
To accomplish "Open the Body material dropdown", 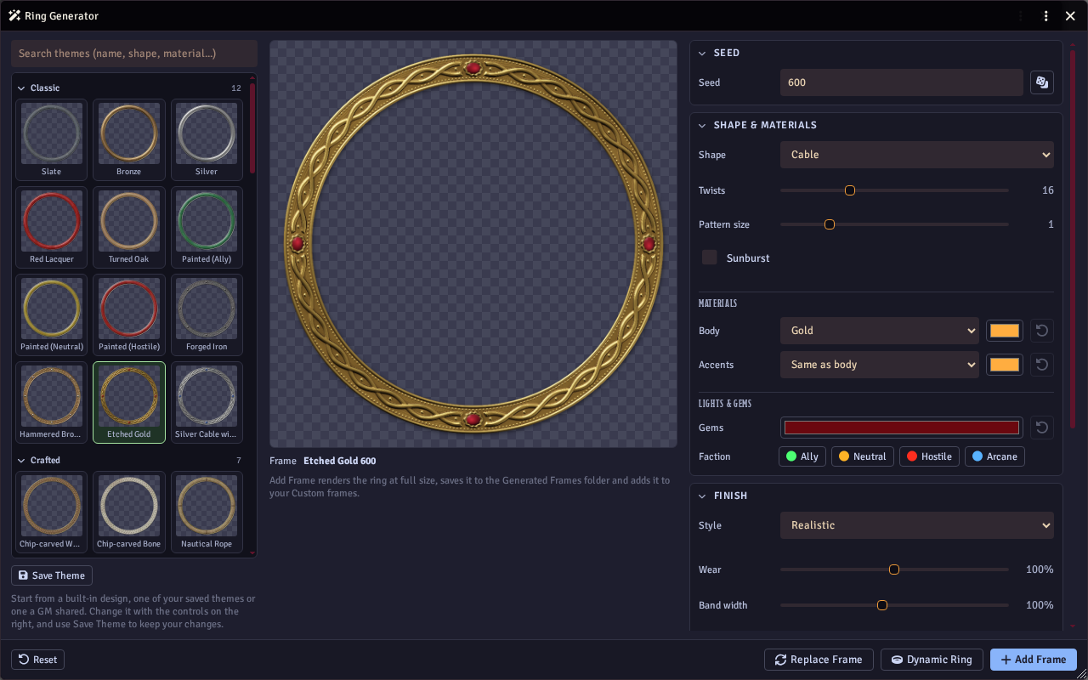I will coord(880,331).
